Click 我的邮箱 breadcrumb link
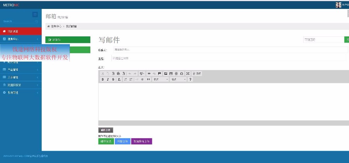Image resolution: width=349 pixels, height=163 pixels. (71, 26)
